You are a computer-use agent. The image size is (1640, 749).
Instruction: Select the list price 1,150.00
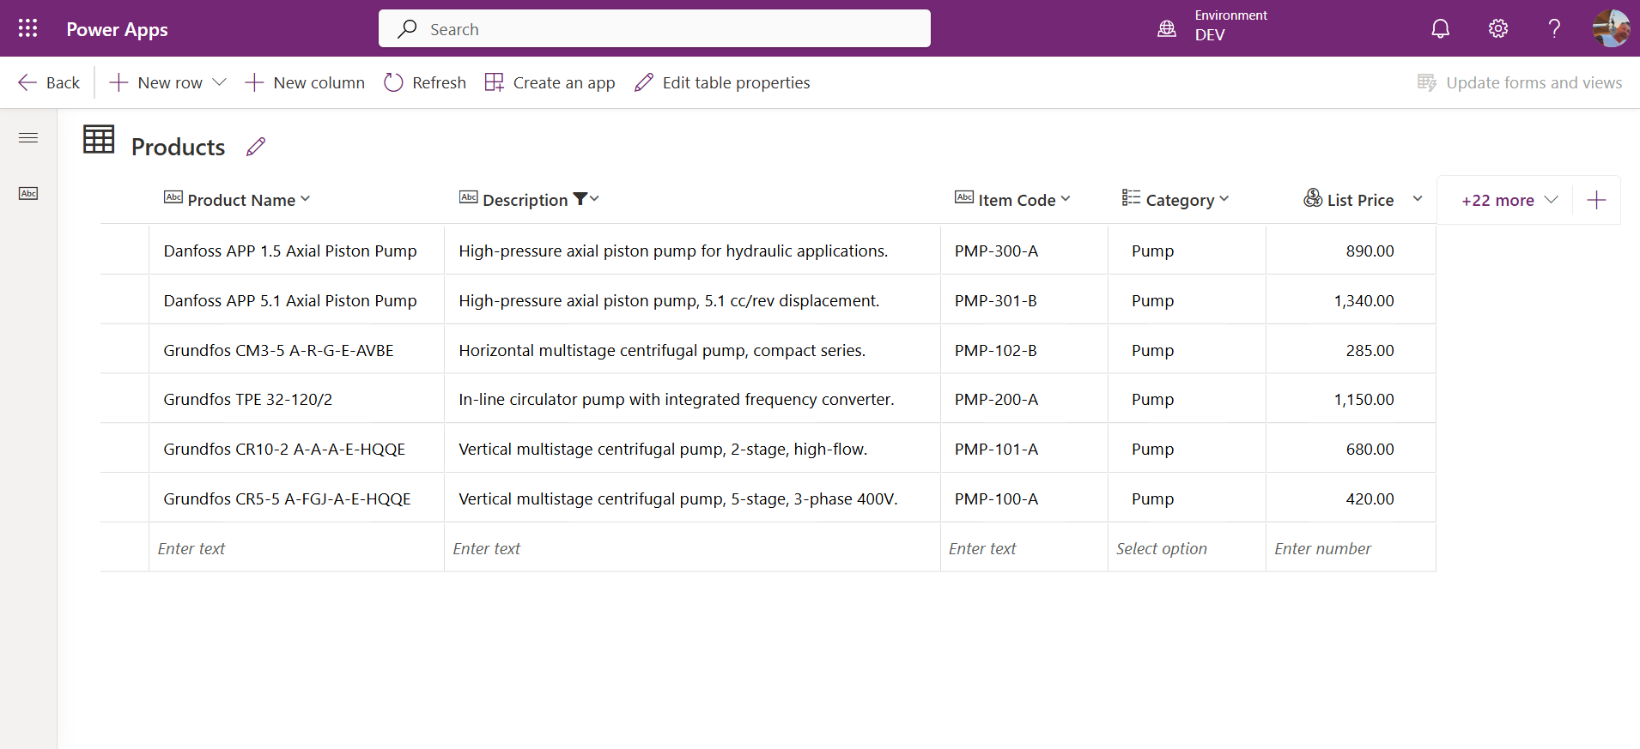1351,399
